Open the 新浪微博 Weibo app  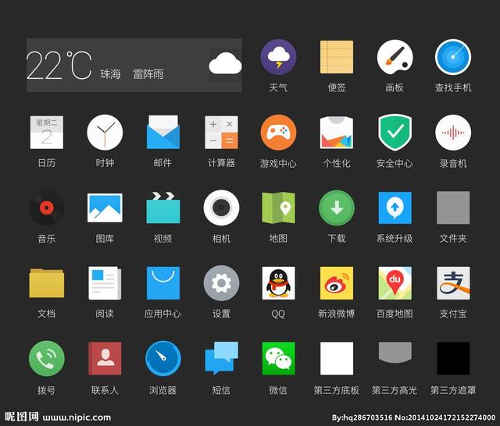tap(337, 282)
